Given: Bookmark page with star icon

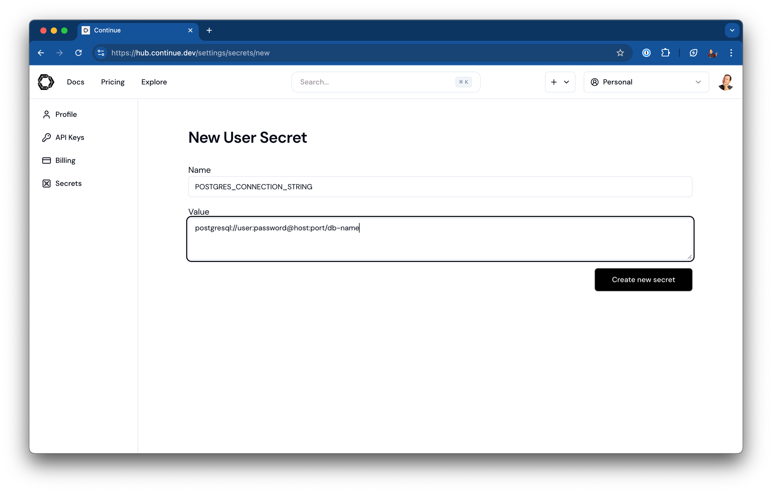Looking at the screenshot, I should click(x=620, y=53).
